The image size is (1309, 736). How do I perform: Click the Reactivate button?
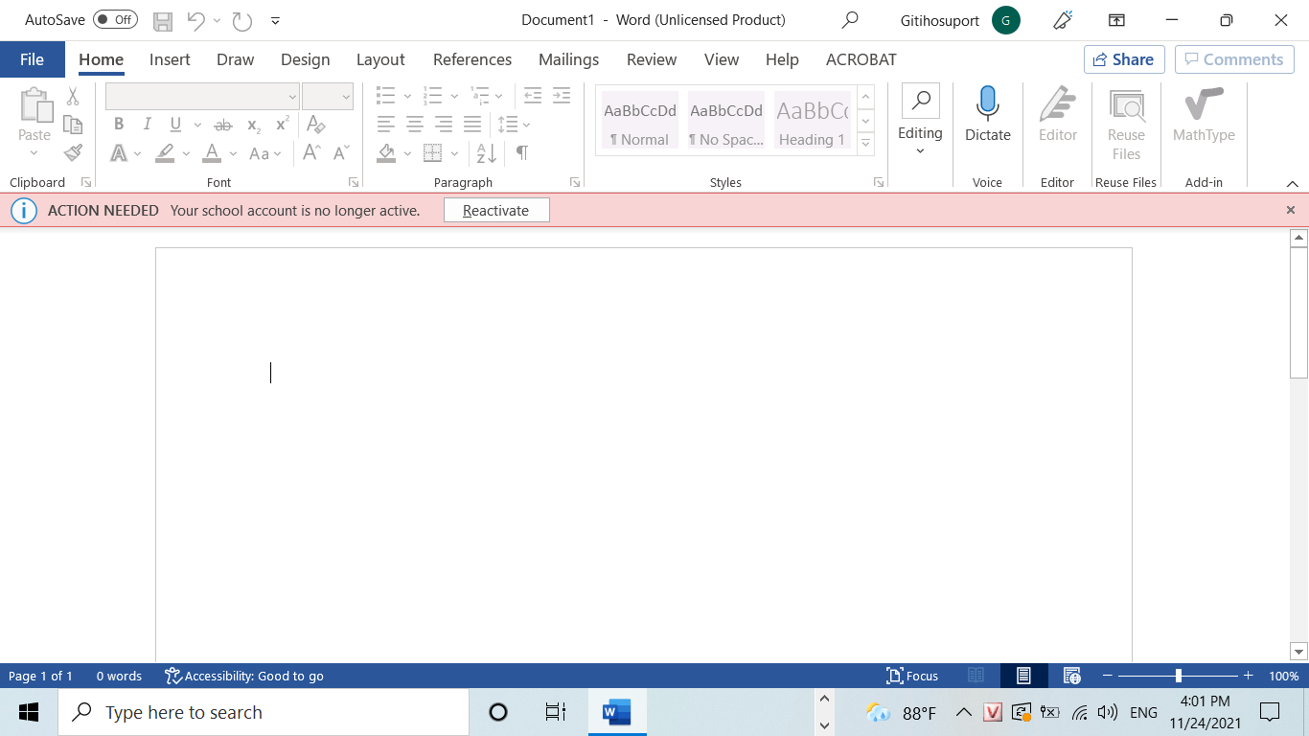click(x=496, y=211)
